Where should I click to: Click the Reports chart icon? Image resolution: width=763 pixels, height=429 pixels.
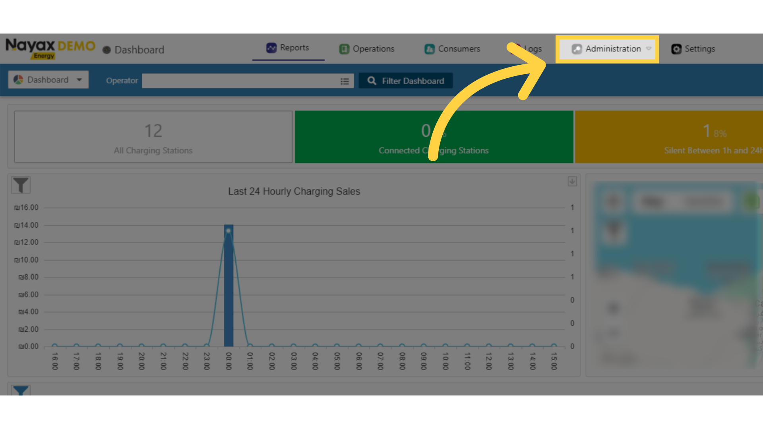point(271,48)
